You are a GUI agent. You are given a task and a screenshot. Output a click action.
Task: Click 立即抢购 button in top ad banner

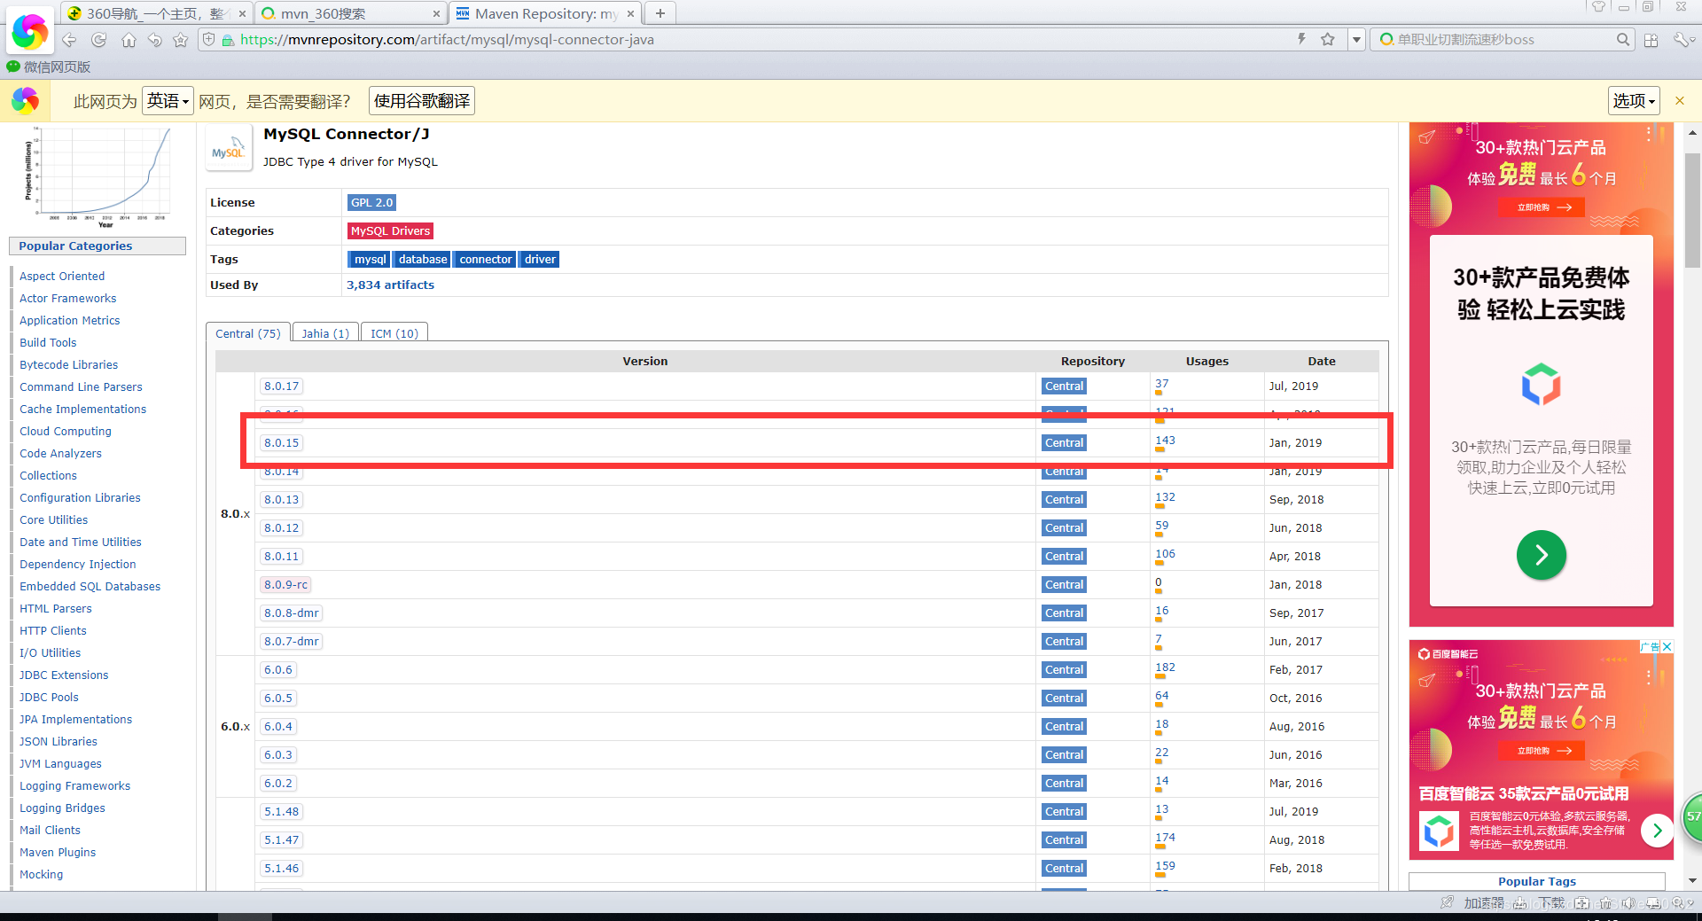click(x=1542, y=207)
